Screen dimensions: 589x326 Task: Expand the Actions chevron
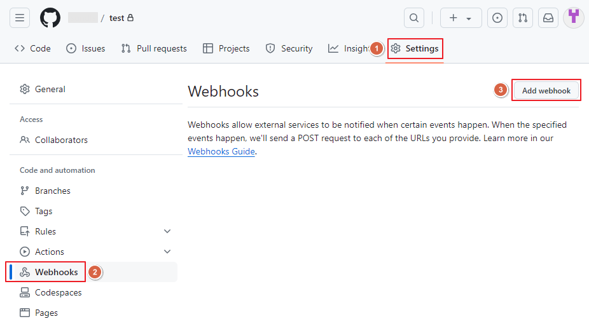(x=167, y=252)
